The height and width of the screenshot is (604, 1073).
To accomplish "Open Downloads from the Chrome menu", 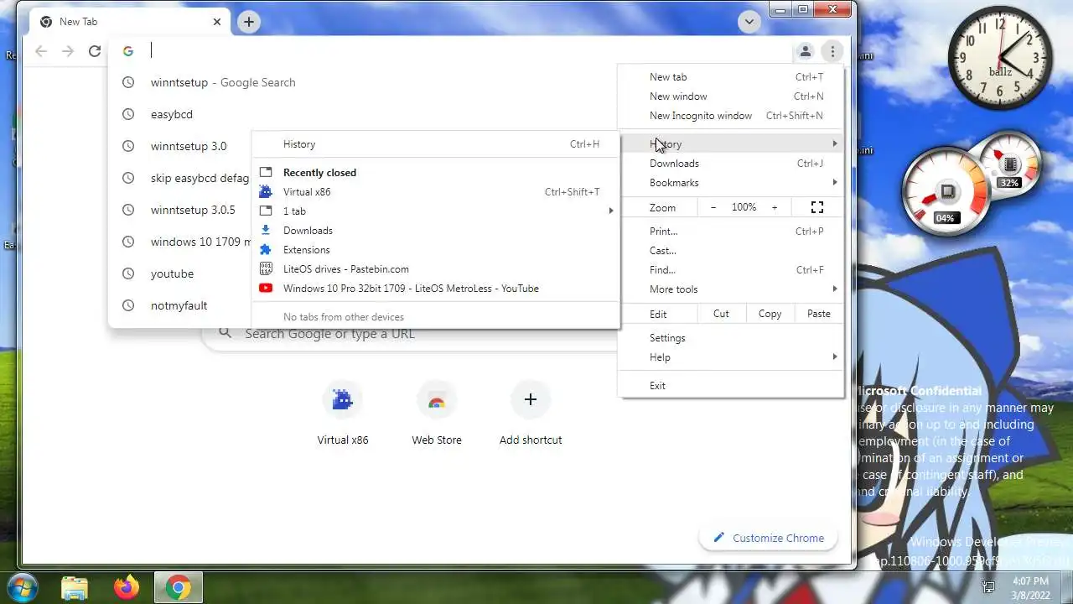I will 731,163.
